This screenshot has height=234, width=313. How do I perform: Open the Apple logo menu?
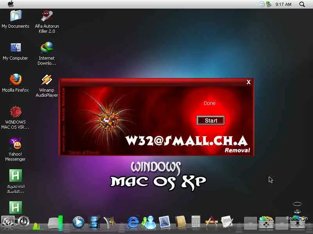click(11, 4)
